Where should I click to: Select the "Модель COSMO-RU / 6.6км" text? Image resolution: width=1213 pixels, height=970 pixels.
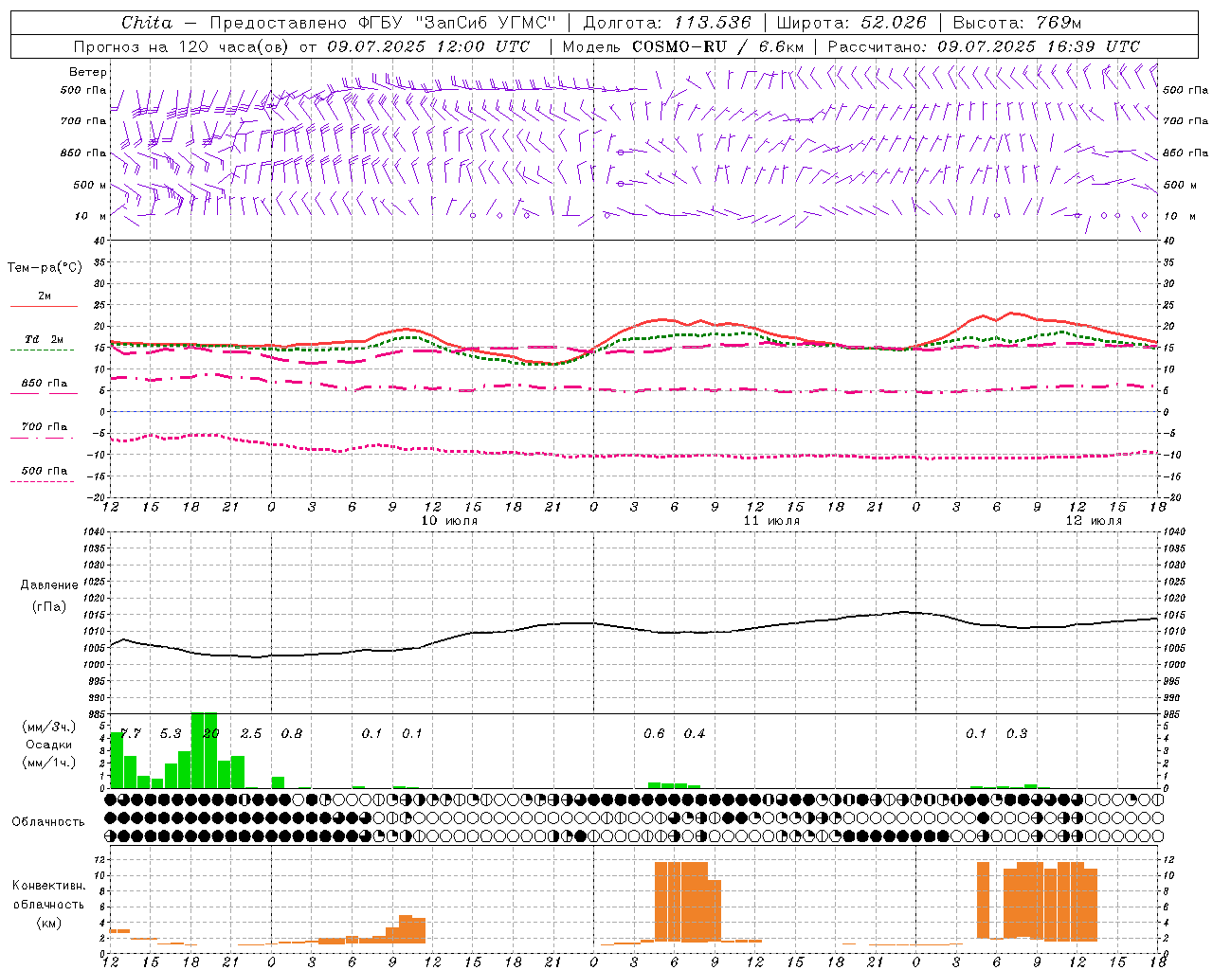(682, 46)
